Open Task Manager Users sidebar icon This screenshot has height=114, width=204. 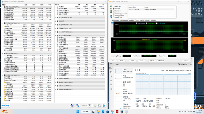click(x=111, y=80)
